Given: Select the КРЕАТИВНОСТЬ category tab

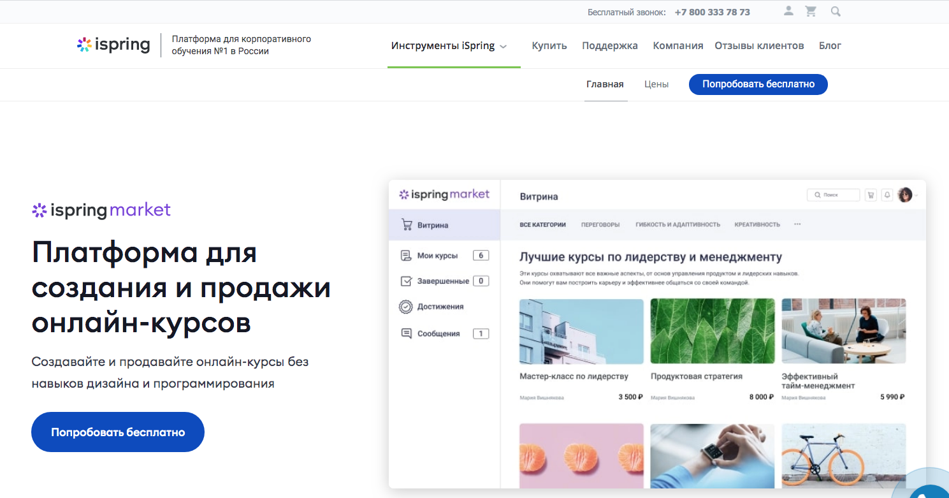Looking at the screenshot, I should coord(757,224).
